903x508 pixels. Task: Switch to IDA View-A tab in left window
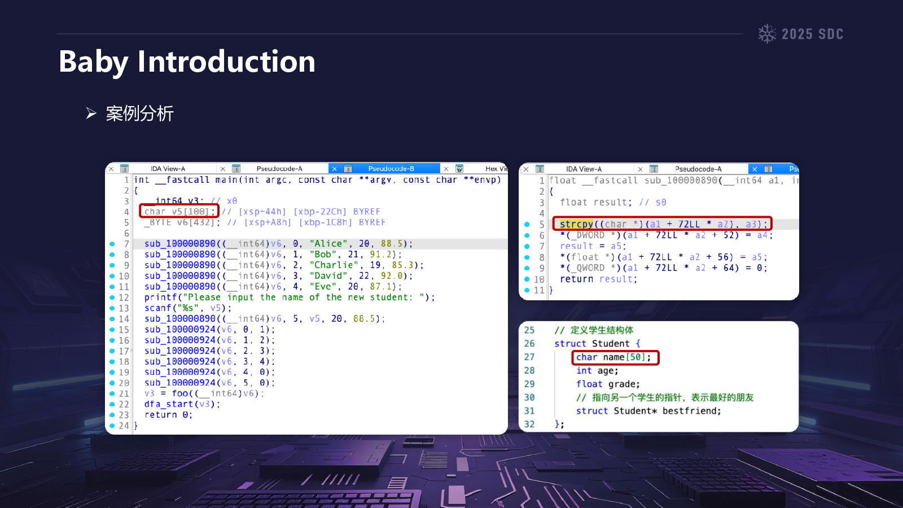click(x=168, y=169)
